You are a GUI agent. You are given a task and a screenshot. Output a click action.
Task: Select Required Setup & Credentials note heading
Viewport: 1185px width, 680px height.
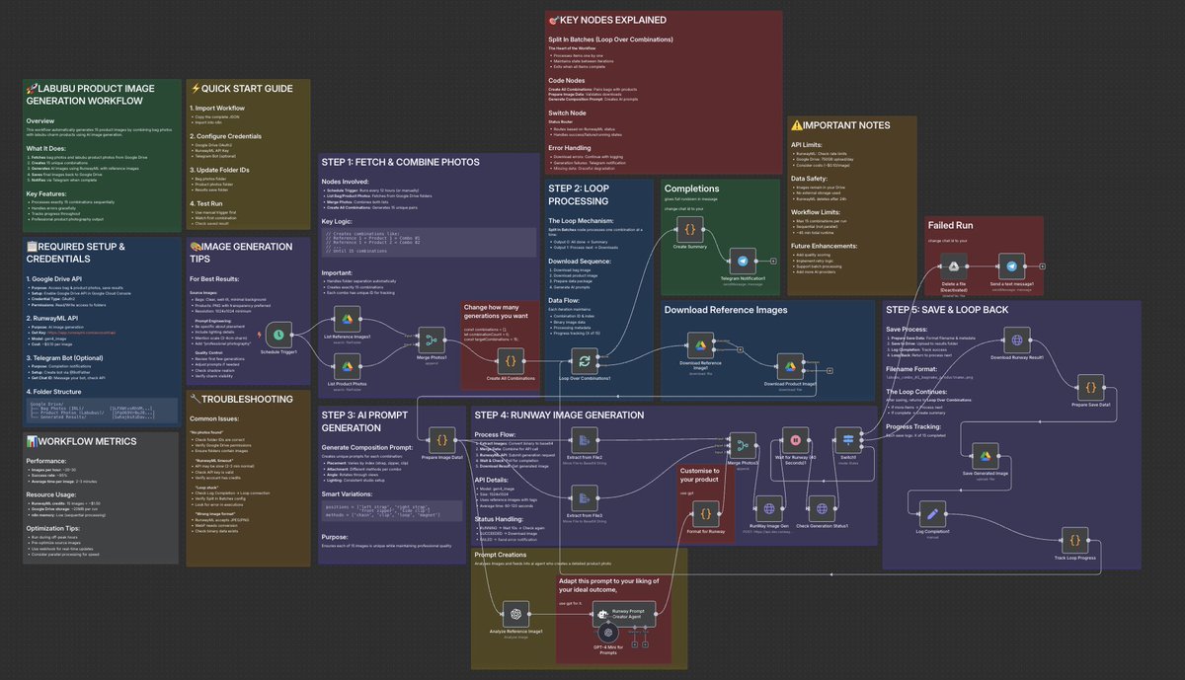click(x=76, y=251)
